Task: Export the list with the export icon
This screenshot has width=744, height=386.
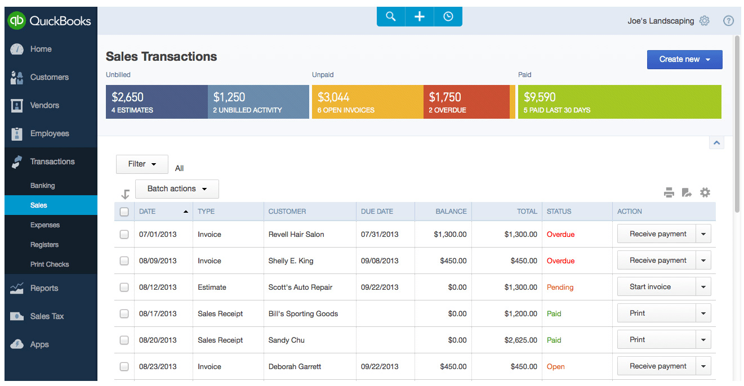Action: click(687, 193)
